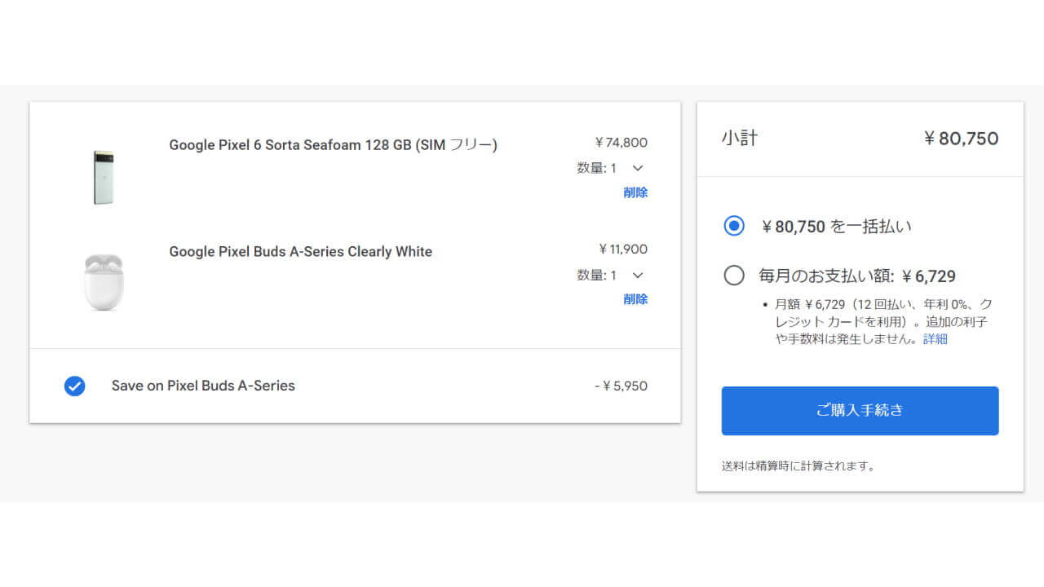Open 詳細 link about installment payments
The image size is (1044, 587).
(935, 338)
